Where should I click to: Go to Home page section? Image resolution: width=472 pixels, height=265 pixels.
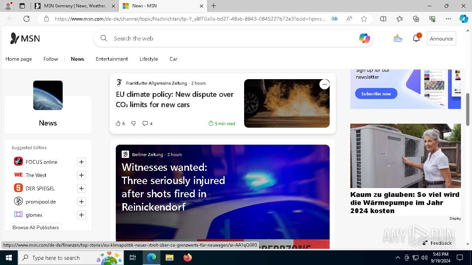(x=18, y=59)
